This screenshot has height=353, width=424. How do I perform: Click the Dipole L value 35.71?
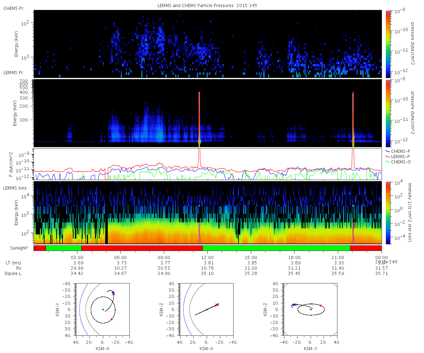point(381,274)
